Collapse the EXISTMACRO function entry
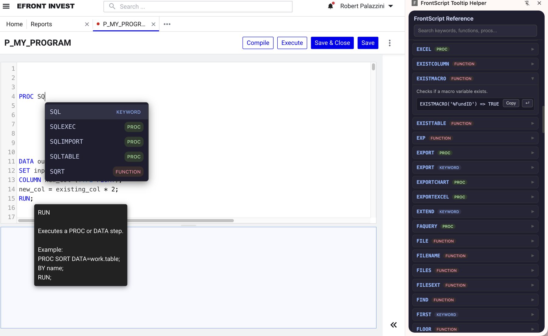 point(475,78)
